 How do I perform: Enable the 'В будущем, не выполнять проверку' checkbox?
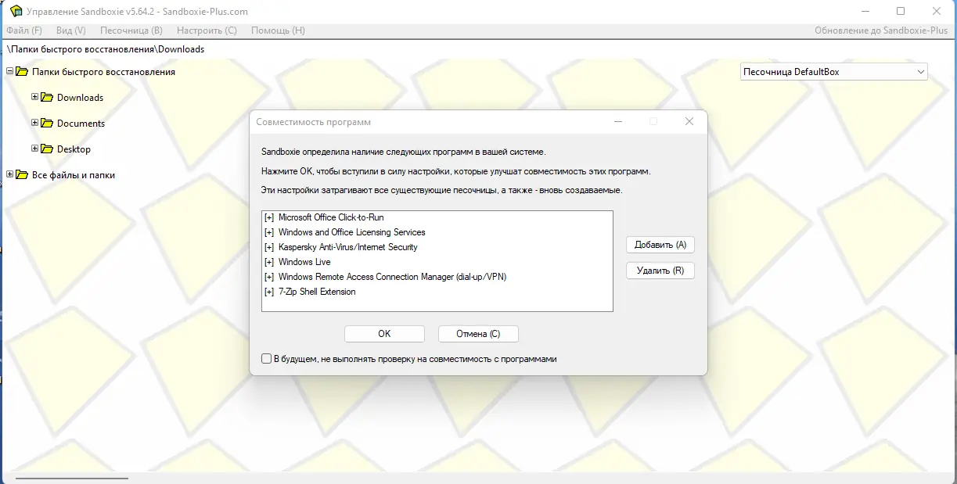[266, 359]
